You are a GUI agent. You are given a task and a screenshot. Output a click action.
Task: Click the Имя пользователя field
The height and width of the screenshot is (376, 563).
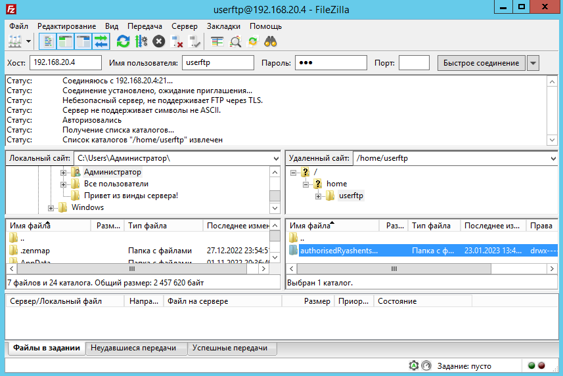point(218,62)
